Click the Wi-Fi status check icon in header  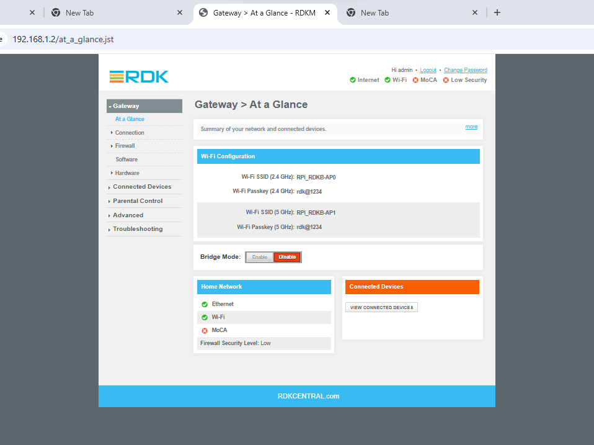coord(388,80)
